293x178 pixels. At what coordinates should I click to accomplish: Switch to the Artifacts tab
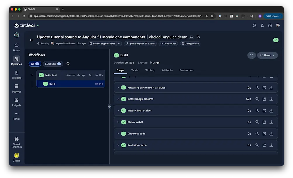point(167,70)
